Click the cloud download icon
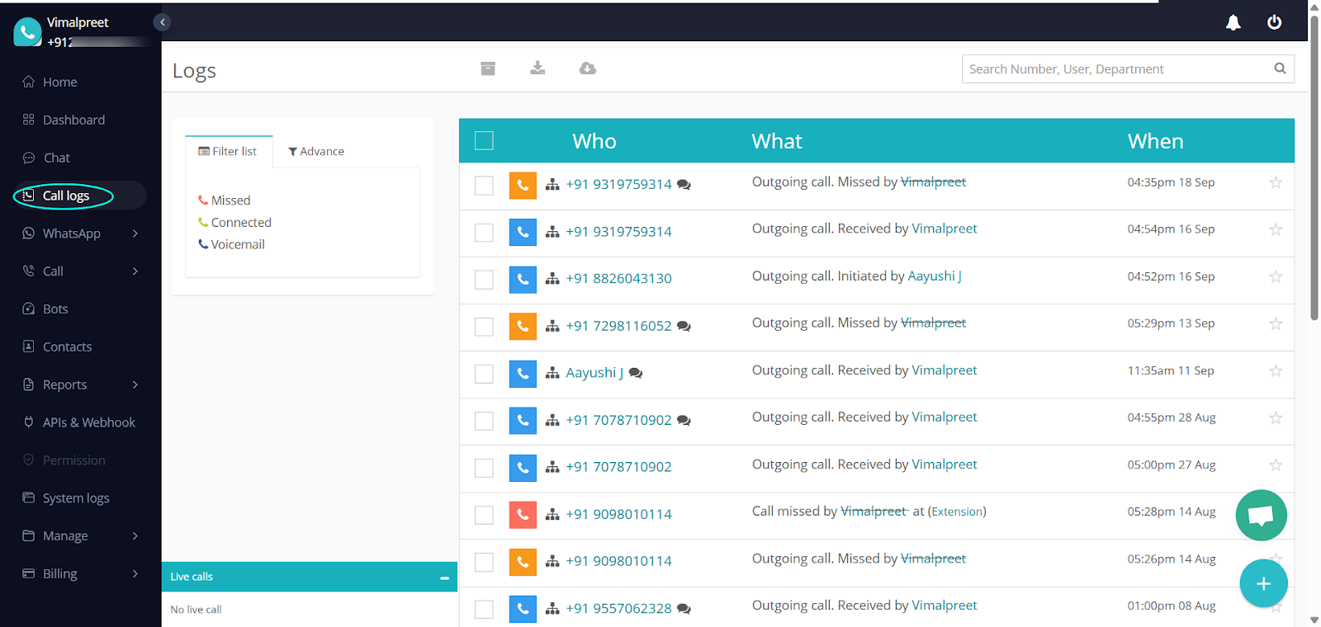This screenshot has height=627, width=1321. pyautogui.click(x=587, y=68)
